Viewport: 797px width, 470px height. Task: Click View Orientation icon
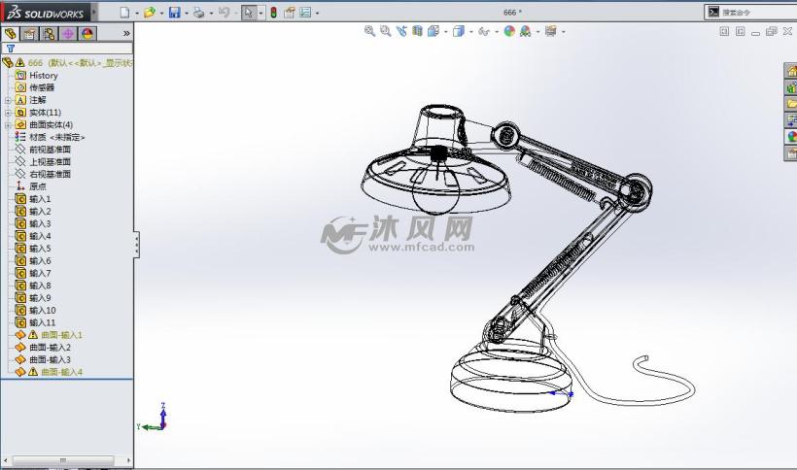[433, 31]
